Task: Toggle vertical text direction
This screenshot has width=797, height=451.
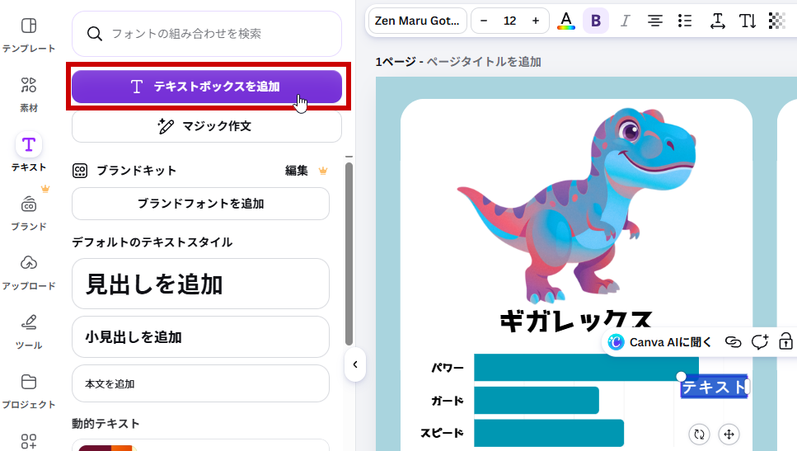Action: point(748,21)
